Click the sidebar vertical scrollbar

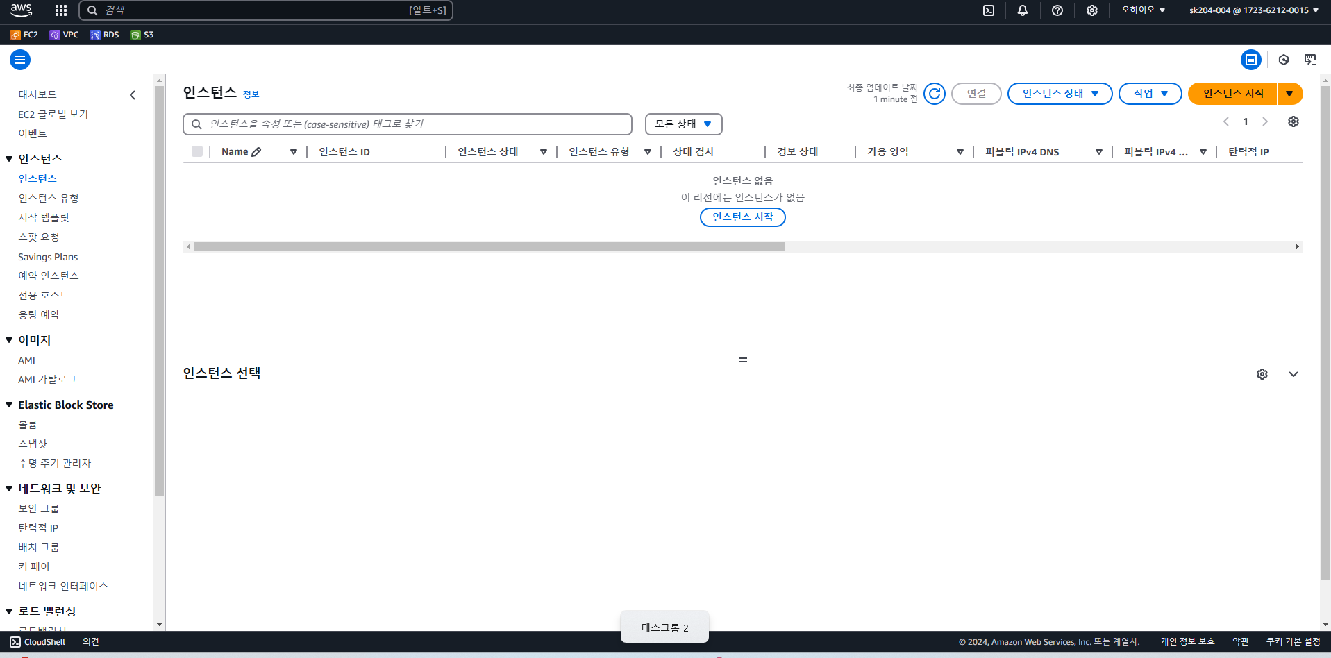tap(159, 292)
